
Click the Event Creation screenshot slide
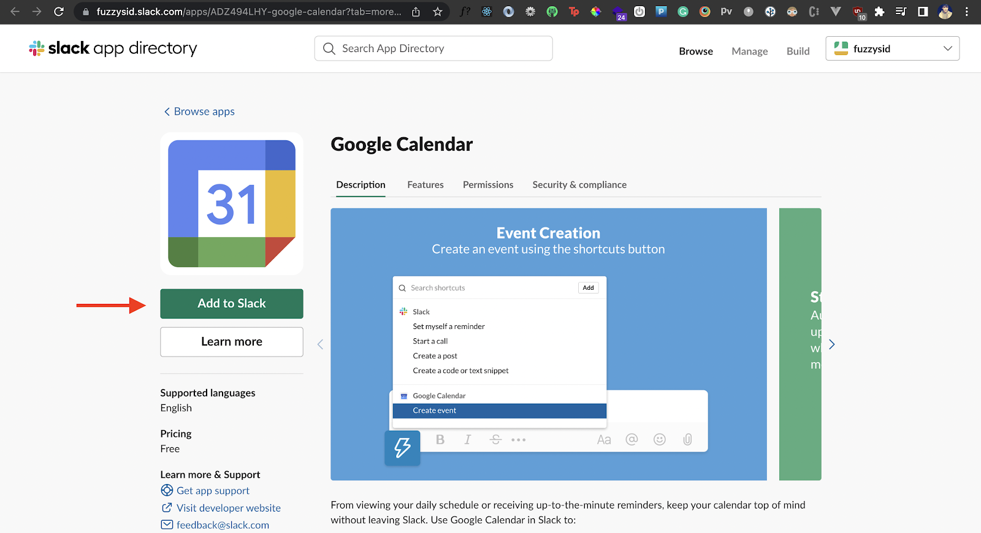(549, 344)
